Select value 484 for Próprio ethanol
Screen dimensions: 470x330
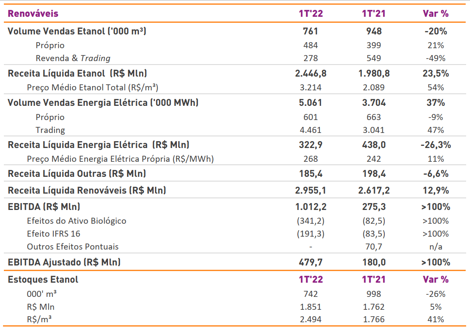[x=311, y=45]
